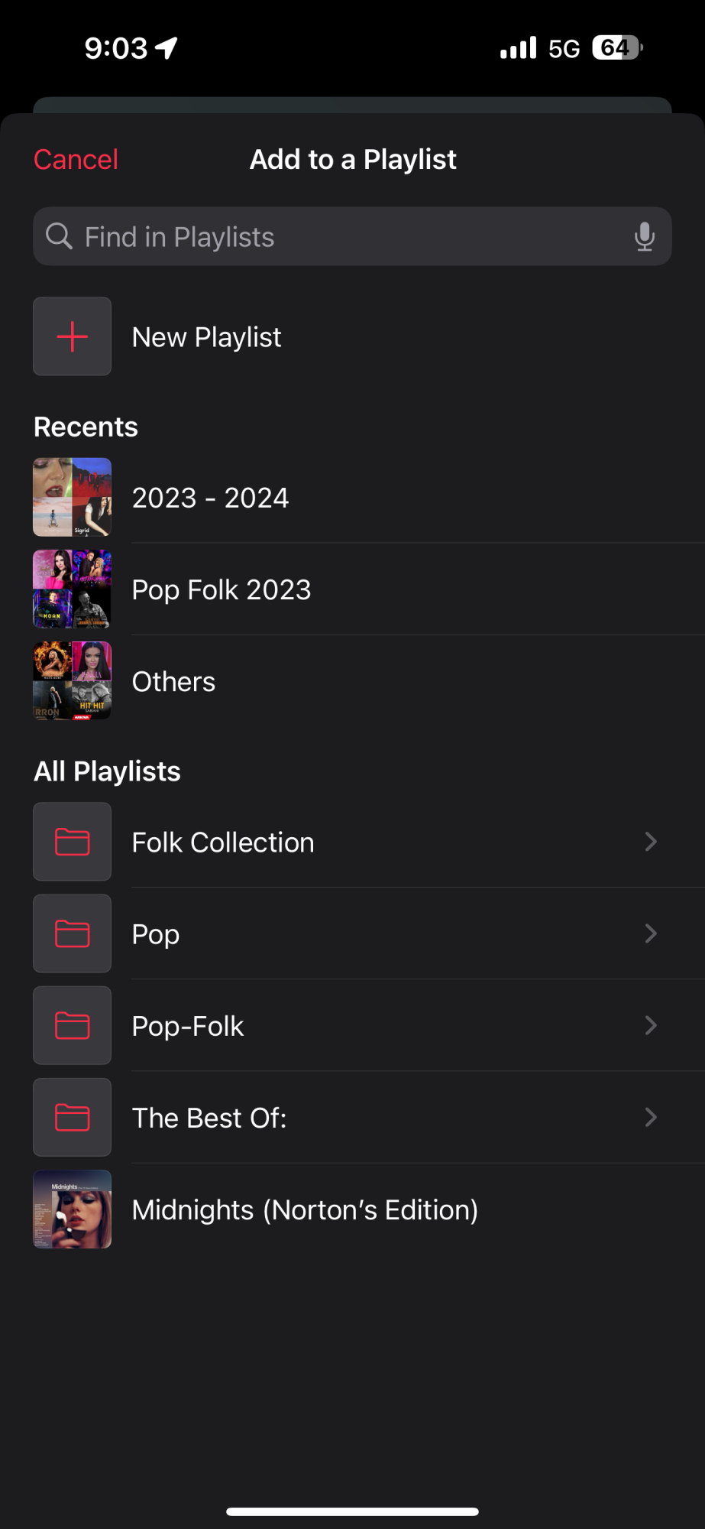Image resolution: width=705 pixels, height=1529 pixels.
Task: Choose the Others playlist
Action: [352, 681]
